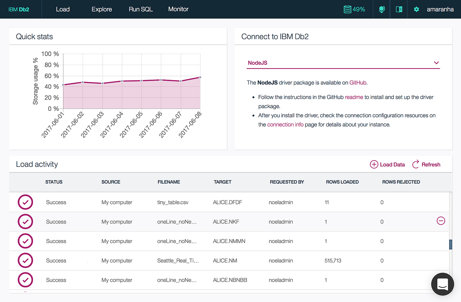Click the Load activity scrollbar thumb
The width and height of the screenshot is (461, 302).
pos(450,245)
